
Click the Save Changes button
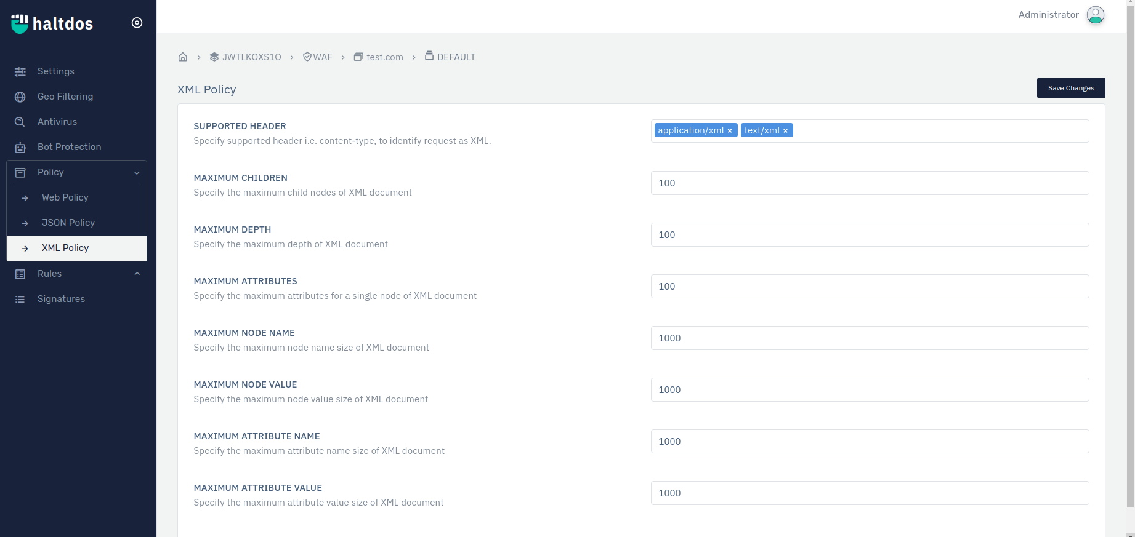[1070, 88]
